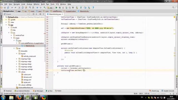The width and height of the screenshot is (178, 100).
Task: Click the Debug app bug icon
Action: click(x=60, y=7)
